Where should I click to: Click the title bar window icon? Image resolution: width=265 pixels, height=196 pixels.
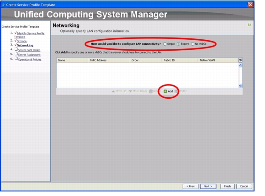pos(3,5)
